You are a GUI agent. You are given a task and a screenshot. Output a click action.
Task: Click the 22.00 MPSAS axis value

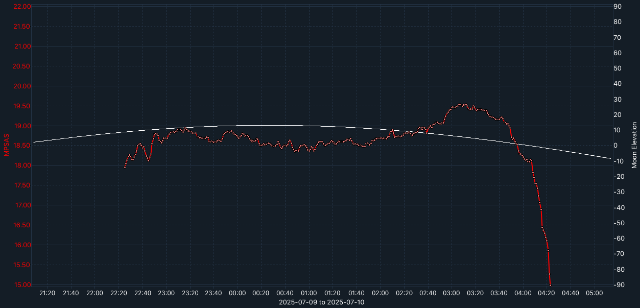pyautogui.click(x=22, y=7)
